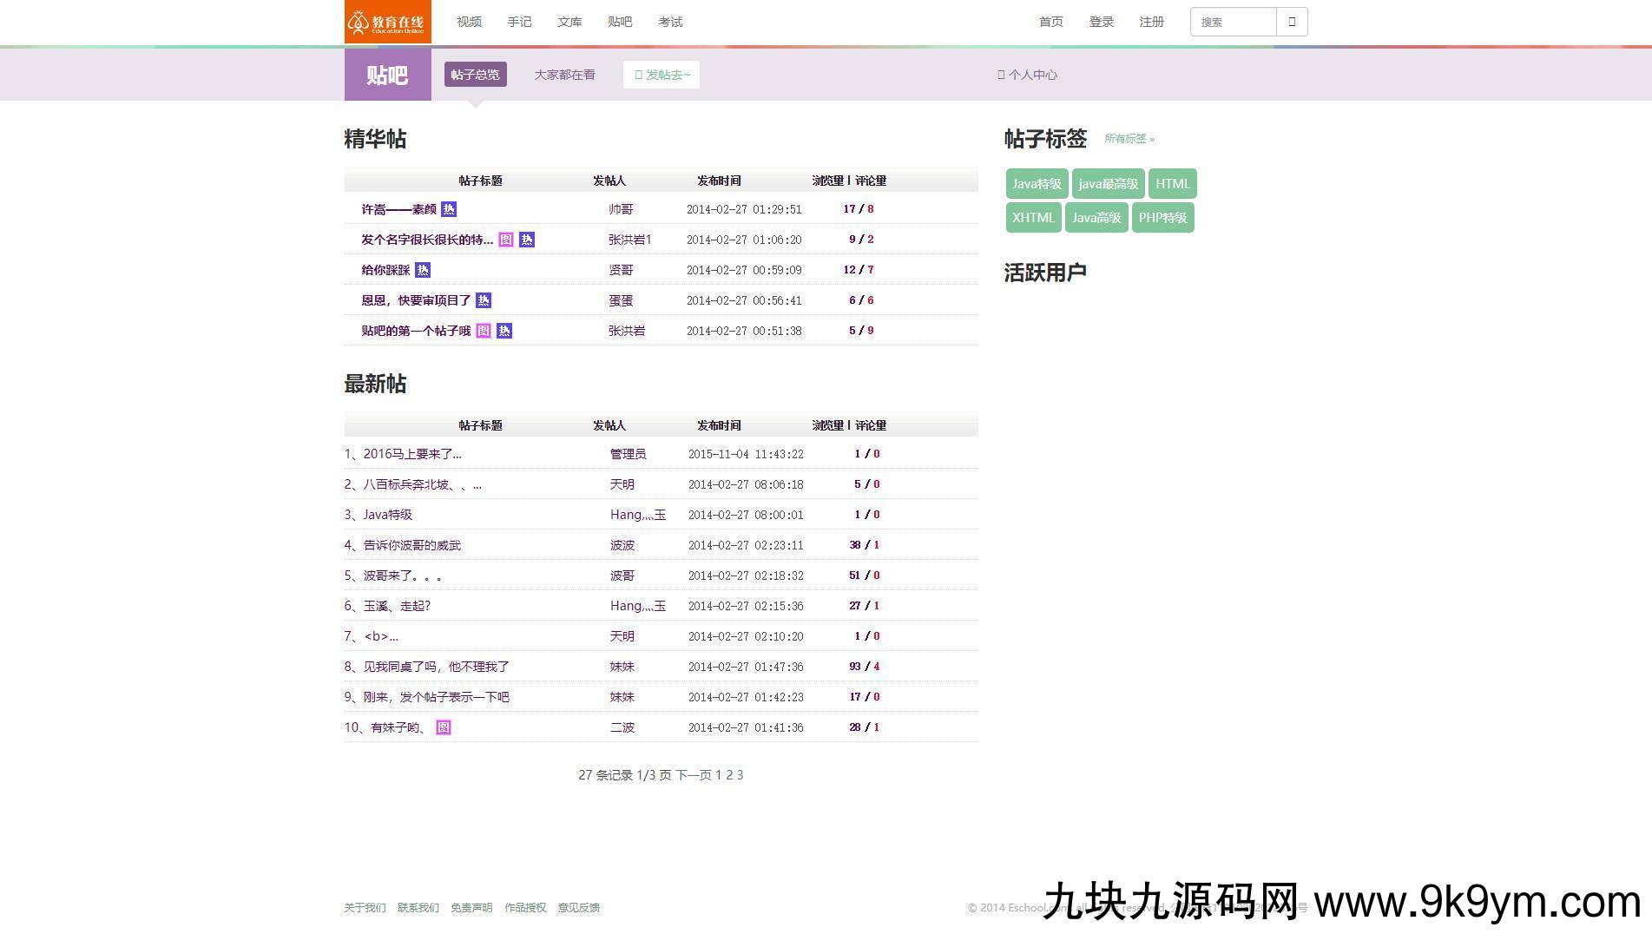Open the 视频 navigation menu item
Image resolution: width=1652 pixels, height=934 pixels.
(469, 22)
